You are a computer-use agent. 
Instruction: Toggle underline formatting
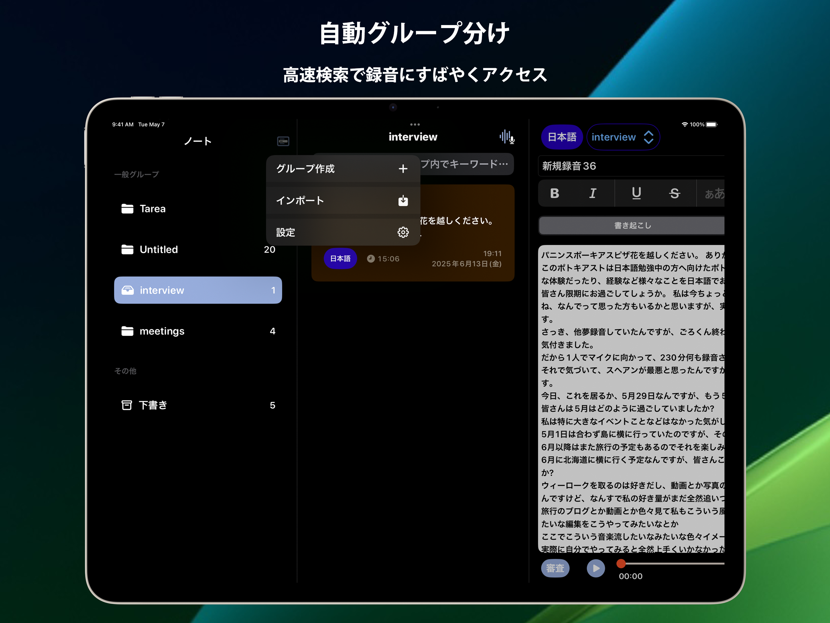pyautogui.click(x=636, y=193)
